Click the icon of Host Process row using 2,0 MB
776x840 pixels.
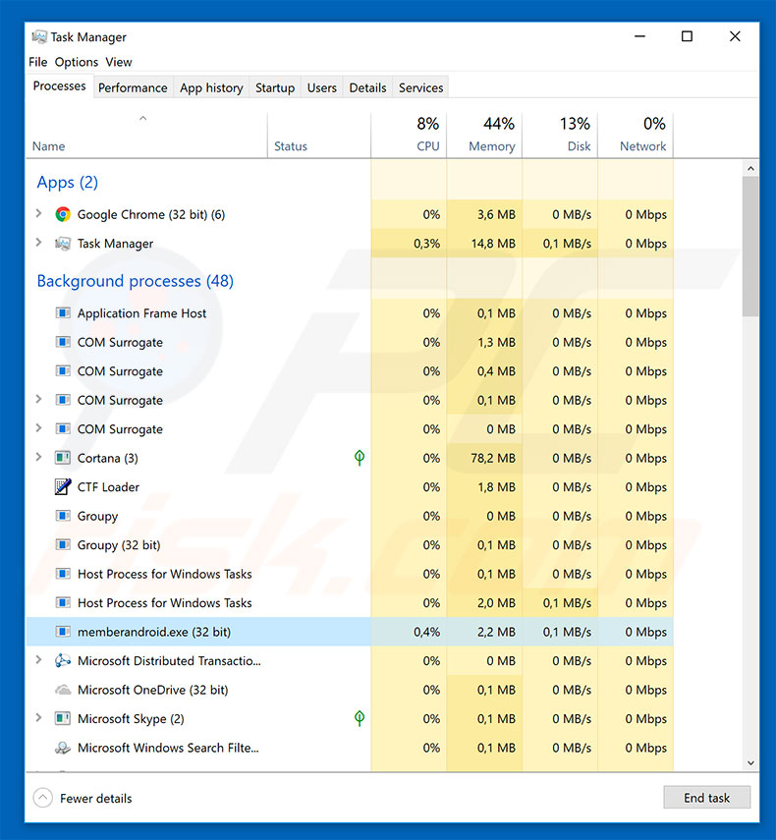pyautogui.click(x=63, y=602)
